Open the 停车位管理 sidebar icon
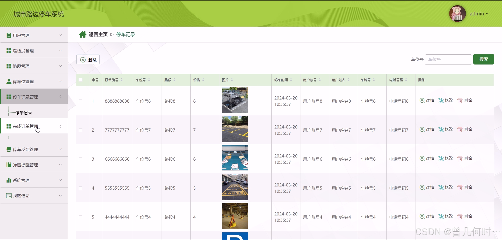The width and height of the screenshot is (502, 240). (8, 81)
